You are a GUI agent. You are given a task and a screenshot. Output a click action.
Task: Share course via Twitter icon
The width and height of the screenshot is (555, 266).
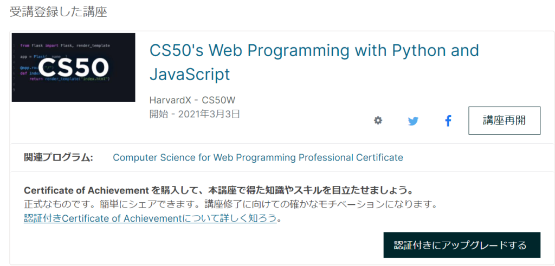(x=413, y=121)
